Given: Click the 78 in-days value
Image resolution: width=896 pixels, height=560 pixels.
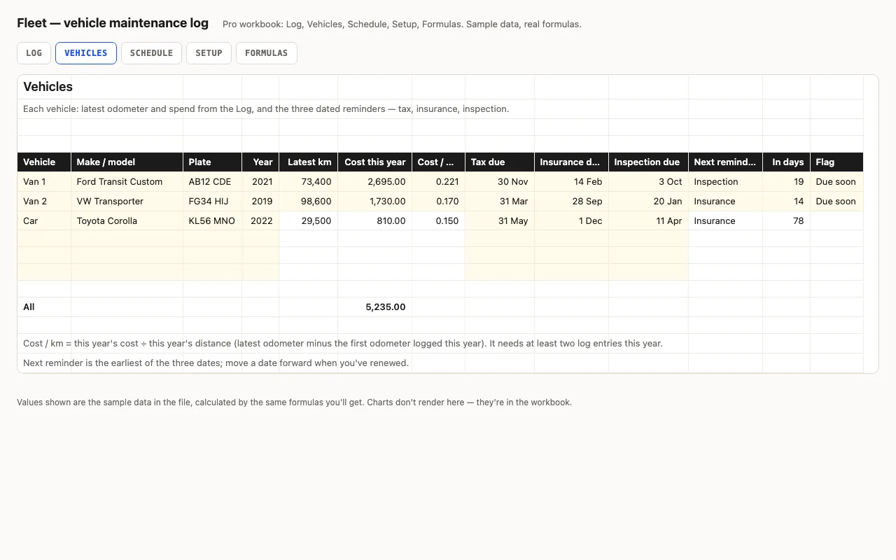Looking at the screenshot, I should [787, 220].
